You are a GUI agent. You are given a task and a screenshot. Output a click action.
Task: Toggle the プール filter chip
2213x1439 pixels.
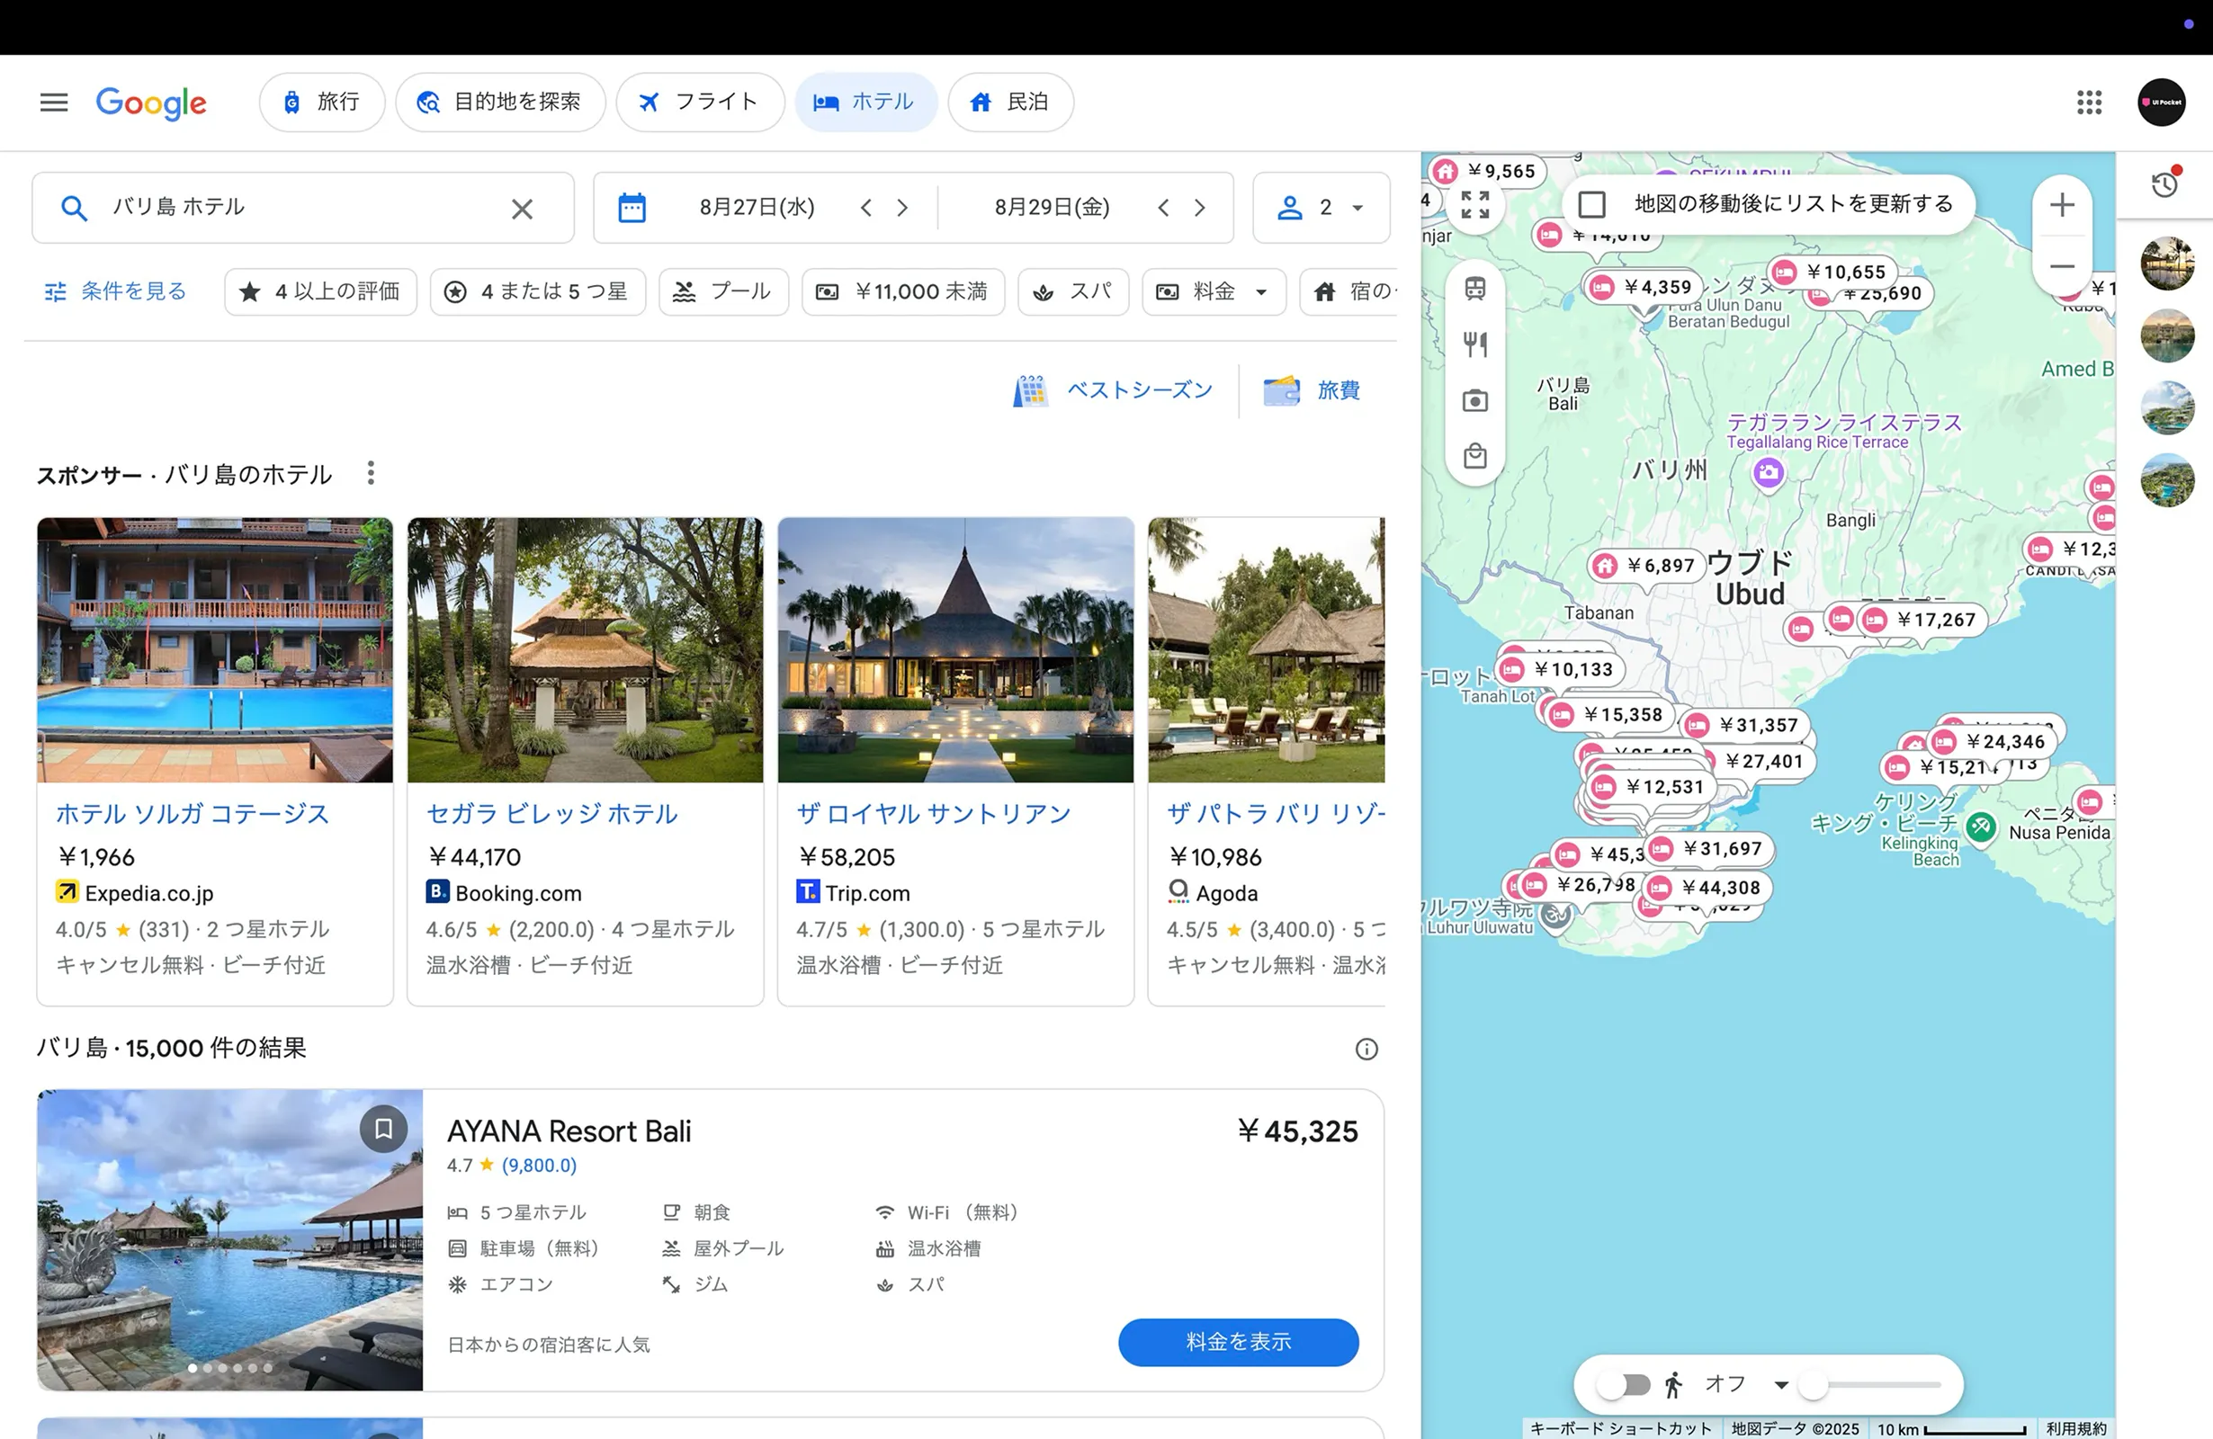tap(723, 292)
